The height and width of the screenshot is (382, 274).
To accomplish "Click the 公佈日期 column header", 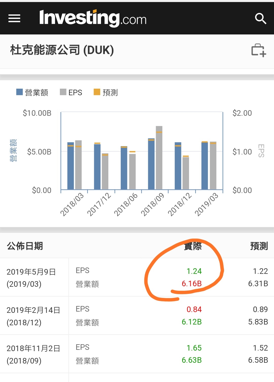I will [x=25, y=246].
